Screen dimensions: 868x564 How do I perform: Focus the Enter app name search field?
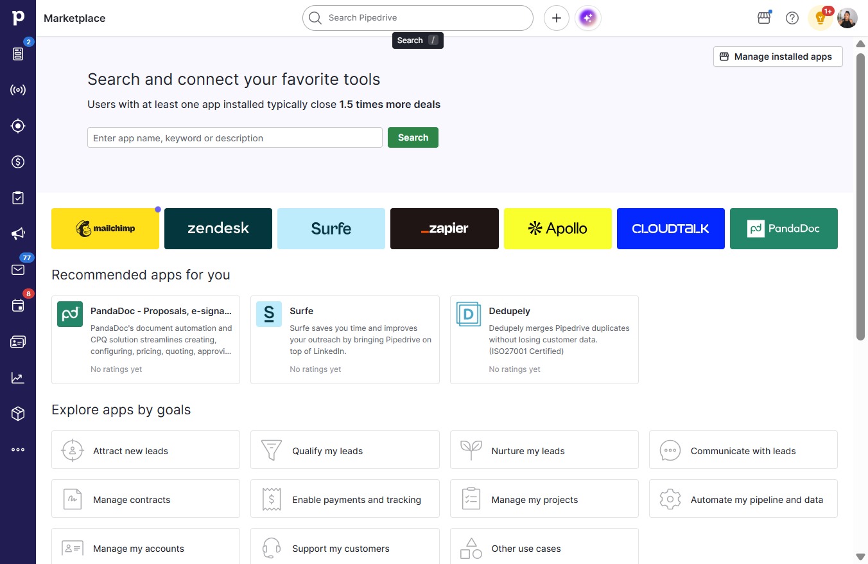[235, 137]
